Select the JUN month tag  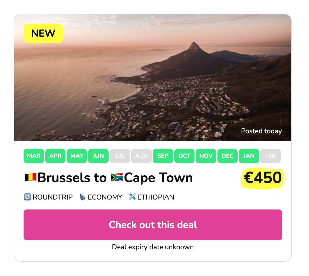pos(98,156)
